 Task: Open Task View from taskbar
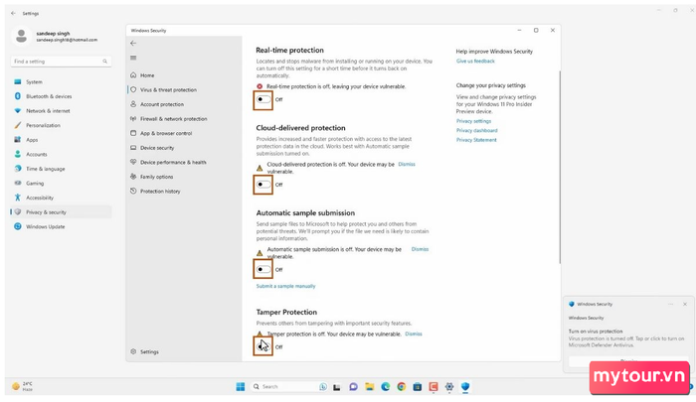(337, 387)
